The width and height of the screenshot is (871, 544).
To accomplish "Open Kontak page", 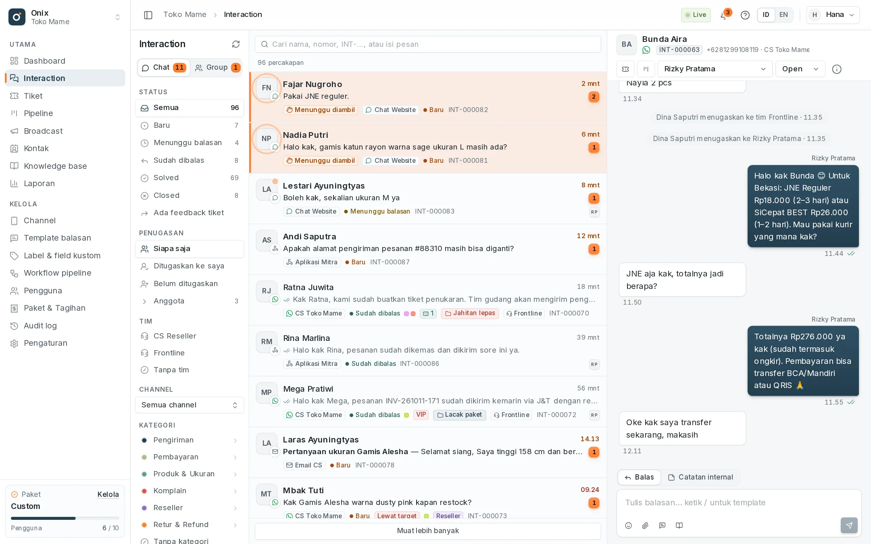I will coord(65,148).
